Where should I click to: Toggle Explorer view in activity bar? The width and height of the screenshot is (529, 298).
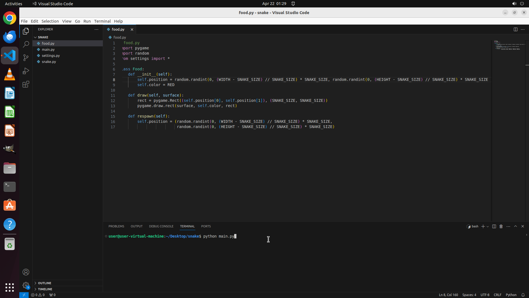tap(26, 31)
